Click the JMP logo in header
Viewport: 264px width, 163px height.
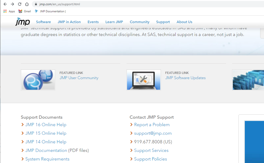[22, 22]
